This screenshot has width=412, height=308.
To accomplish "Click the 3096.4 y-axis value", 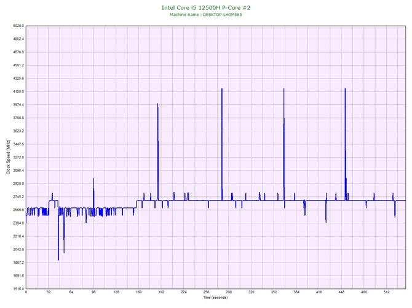I will [x=18, y=171].
